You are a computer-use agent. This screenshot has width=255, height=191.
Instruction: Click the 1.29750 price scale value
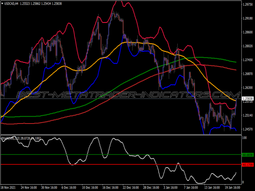(x=247, y=5)
